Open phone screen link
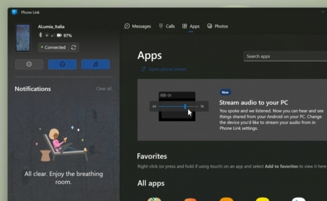This screenshot has width=327, height=201. click(164, 69)
